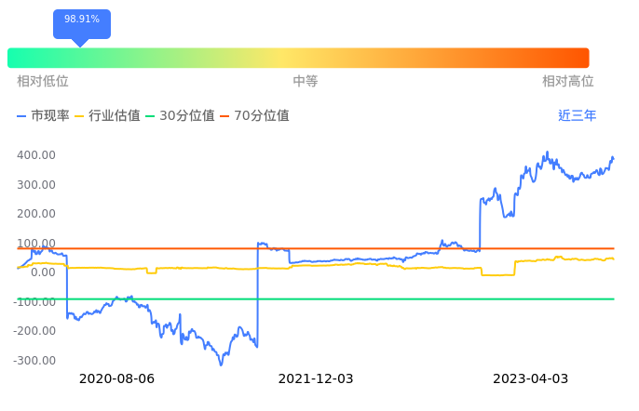Click the green-to-orange valuation gradient bar
This screenshot has height=411, width=639.
point(298,58)
